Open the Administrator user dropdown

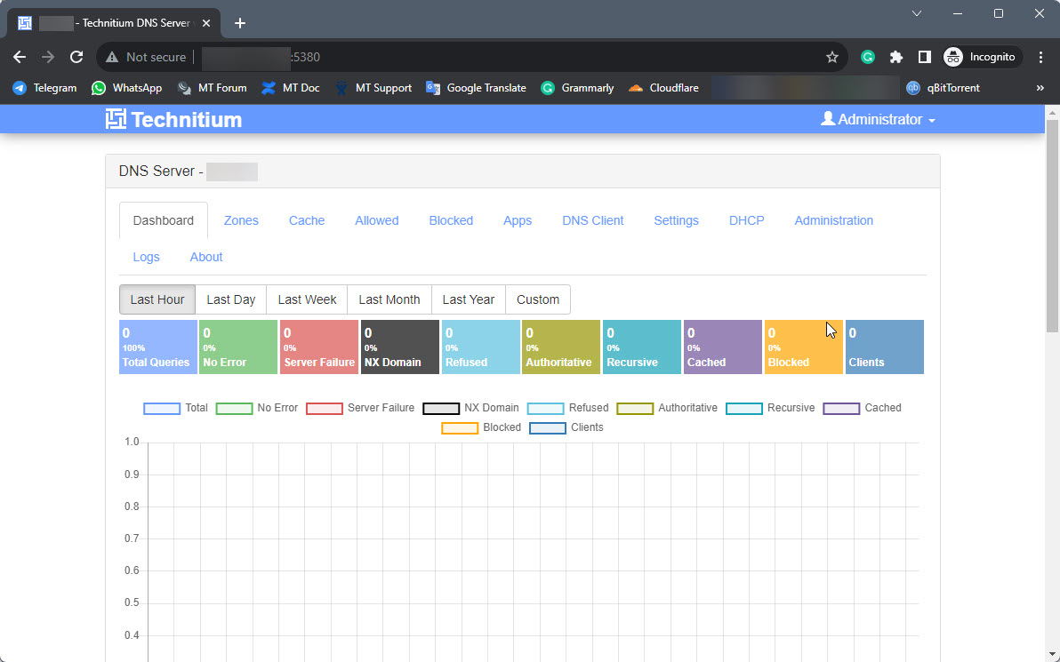click(x=879, y=120)
